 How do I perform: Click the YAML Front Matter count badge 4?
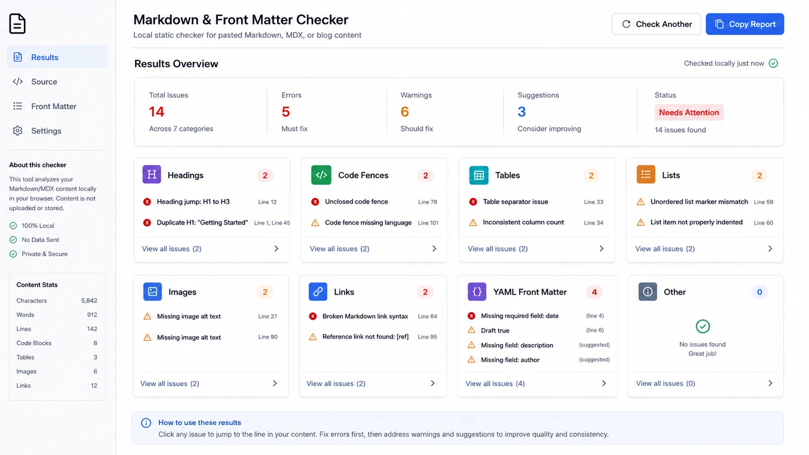(x=595, y=292)
